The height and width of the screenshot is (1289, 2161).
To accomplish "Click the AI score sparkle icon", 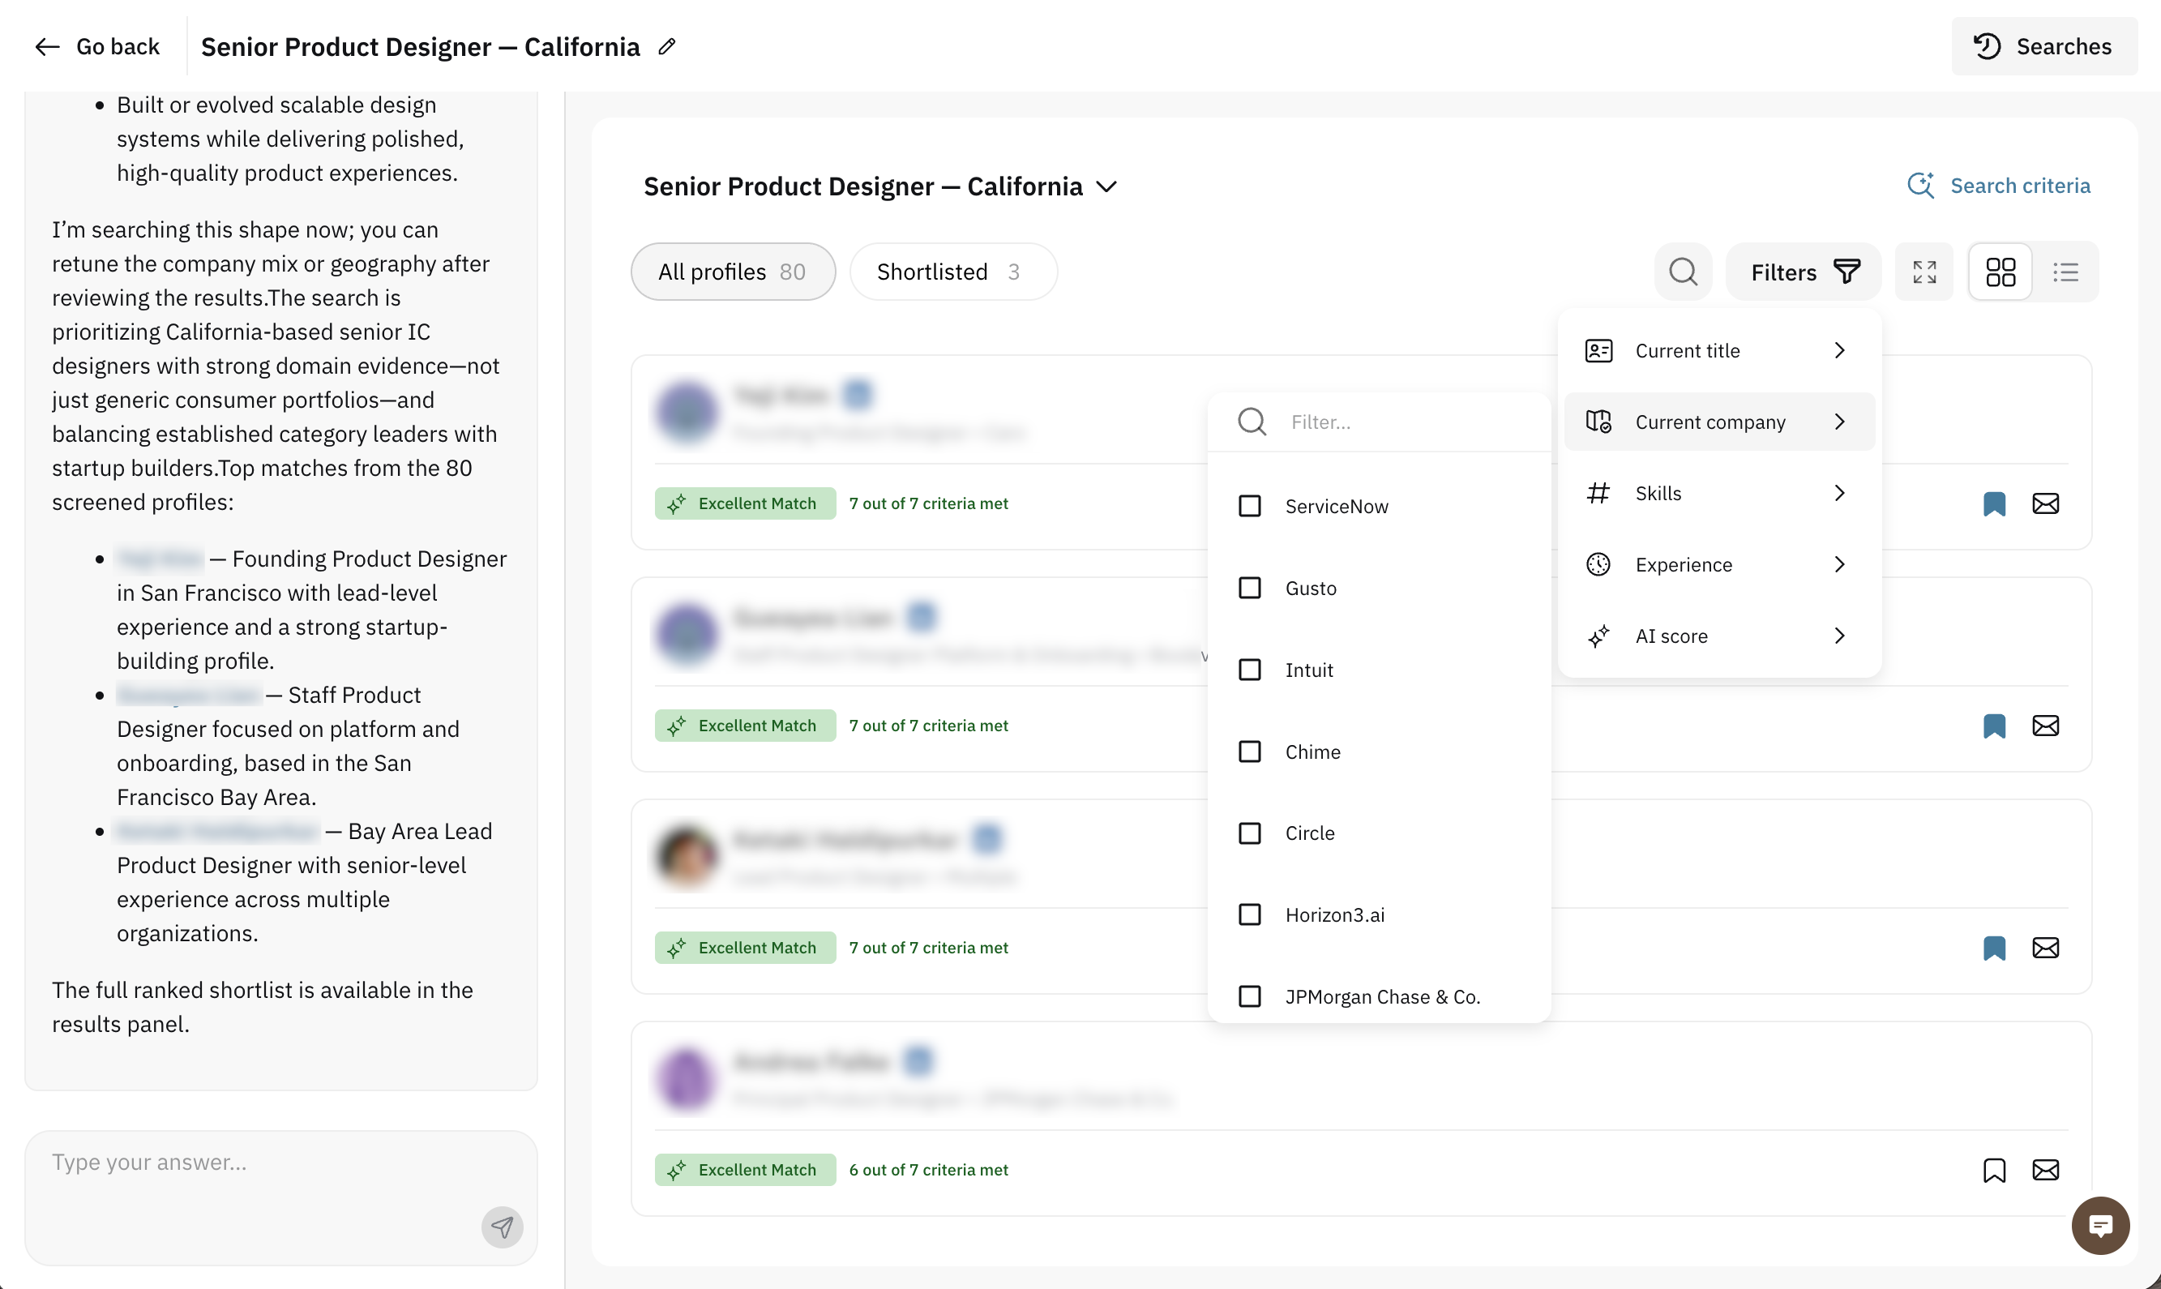I will tap(1598, 636).
